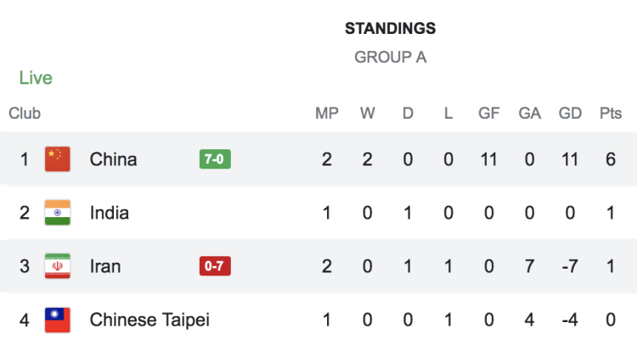
Task: Click Iran's goal difference -7
Action: (570, 266)
